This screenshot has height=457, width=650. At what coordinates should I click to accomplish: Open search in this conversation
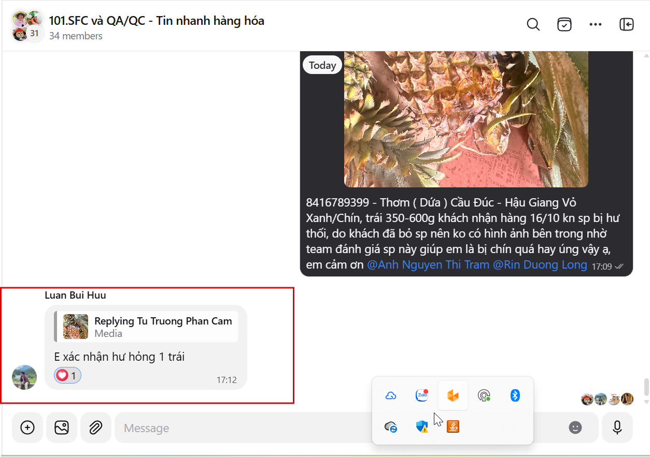coord(533,24)
